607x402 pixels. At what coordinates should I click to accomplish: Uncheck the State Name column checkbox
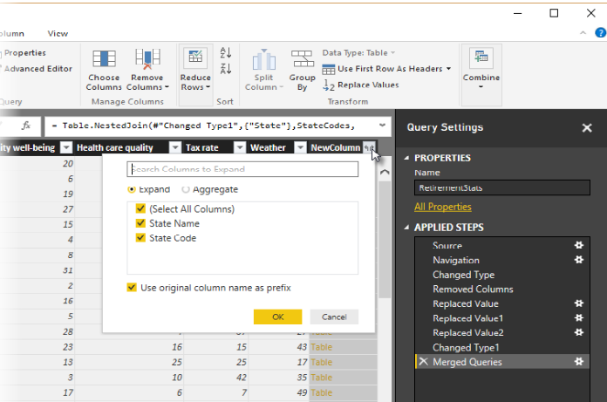[140, 223]
